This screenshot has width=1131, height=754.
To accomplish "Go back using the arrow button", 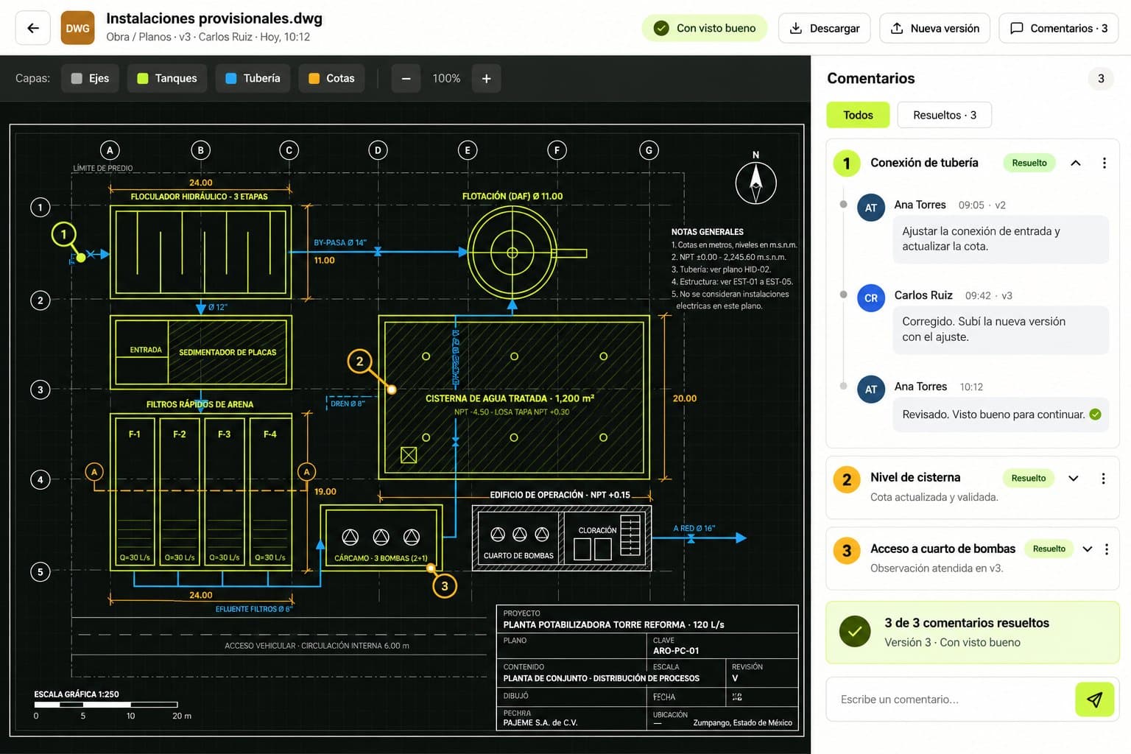I will pyautogui.click(x=33, y=28).
